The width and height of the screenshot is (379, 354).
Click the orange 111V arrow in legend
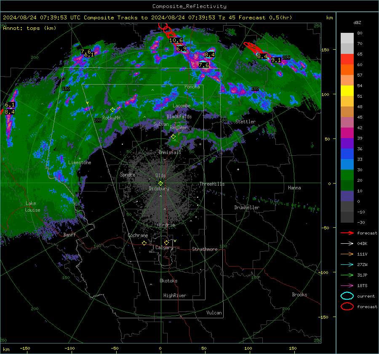(347, 254)
